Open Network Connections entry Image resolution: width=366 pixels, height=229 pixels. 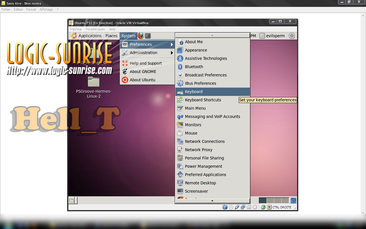pos(212,141)
